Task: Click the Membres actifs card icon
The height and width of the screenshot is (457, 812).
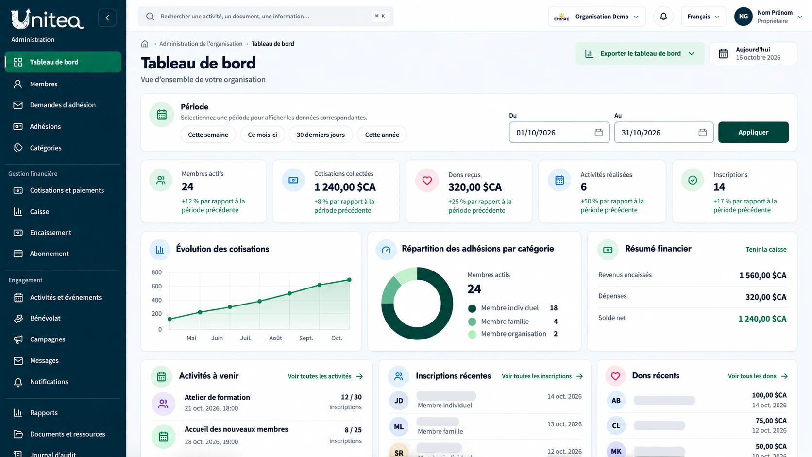Action: click(x=161, y=180)
